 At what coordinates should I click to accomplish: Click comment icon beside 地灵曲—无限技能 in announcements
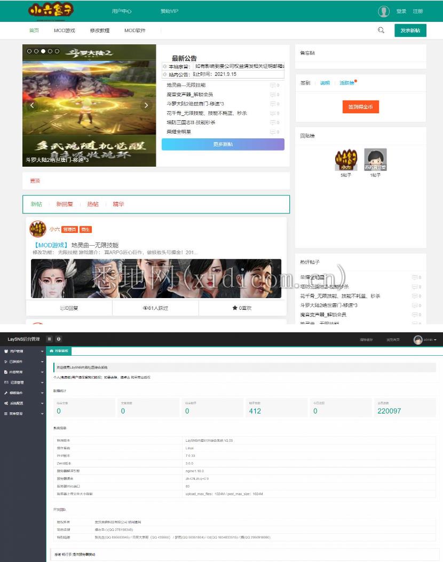point(273,85)
